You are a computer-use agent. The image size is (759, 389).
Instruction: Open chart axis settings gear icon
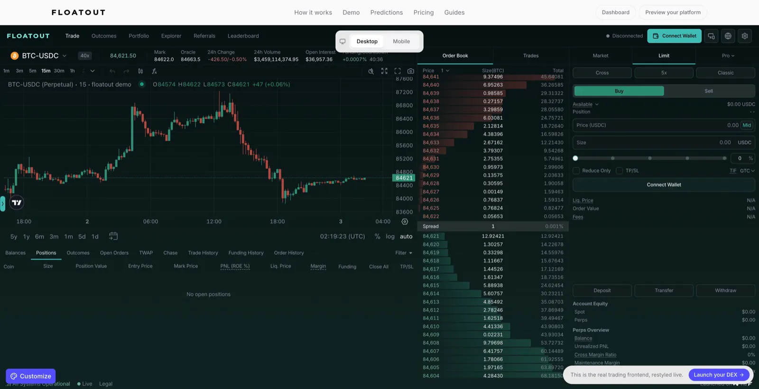[x=405, y=222]
